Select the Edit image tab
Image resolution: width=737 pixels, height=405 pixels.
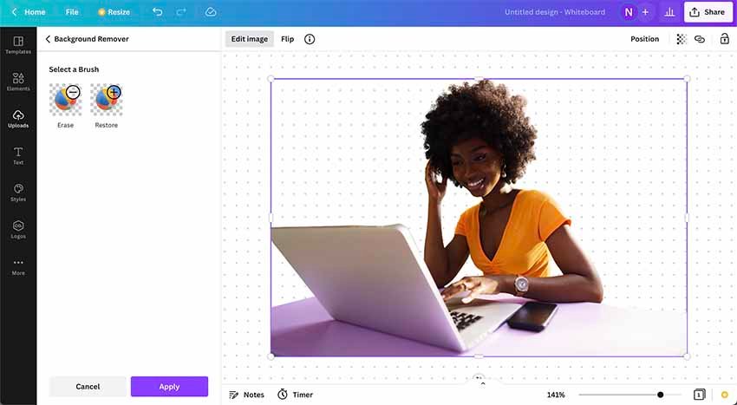pos(249,39)
